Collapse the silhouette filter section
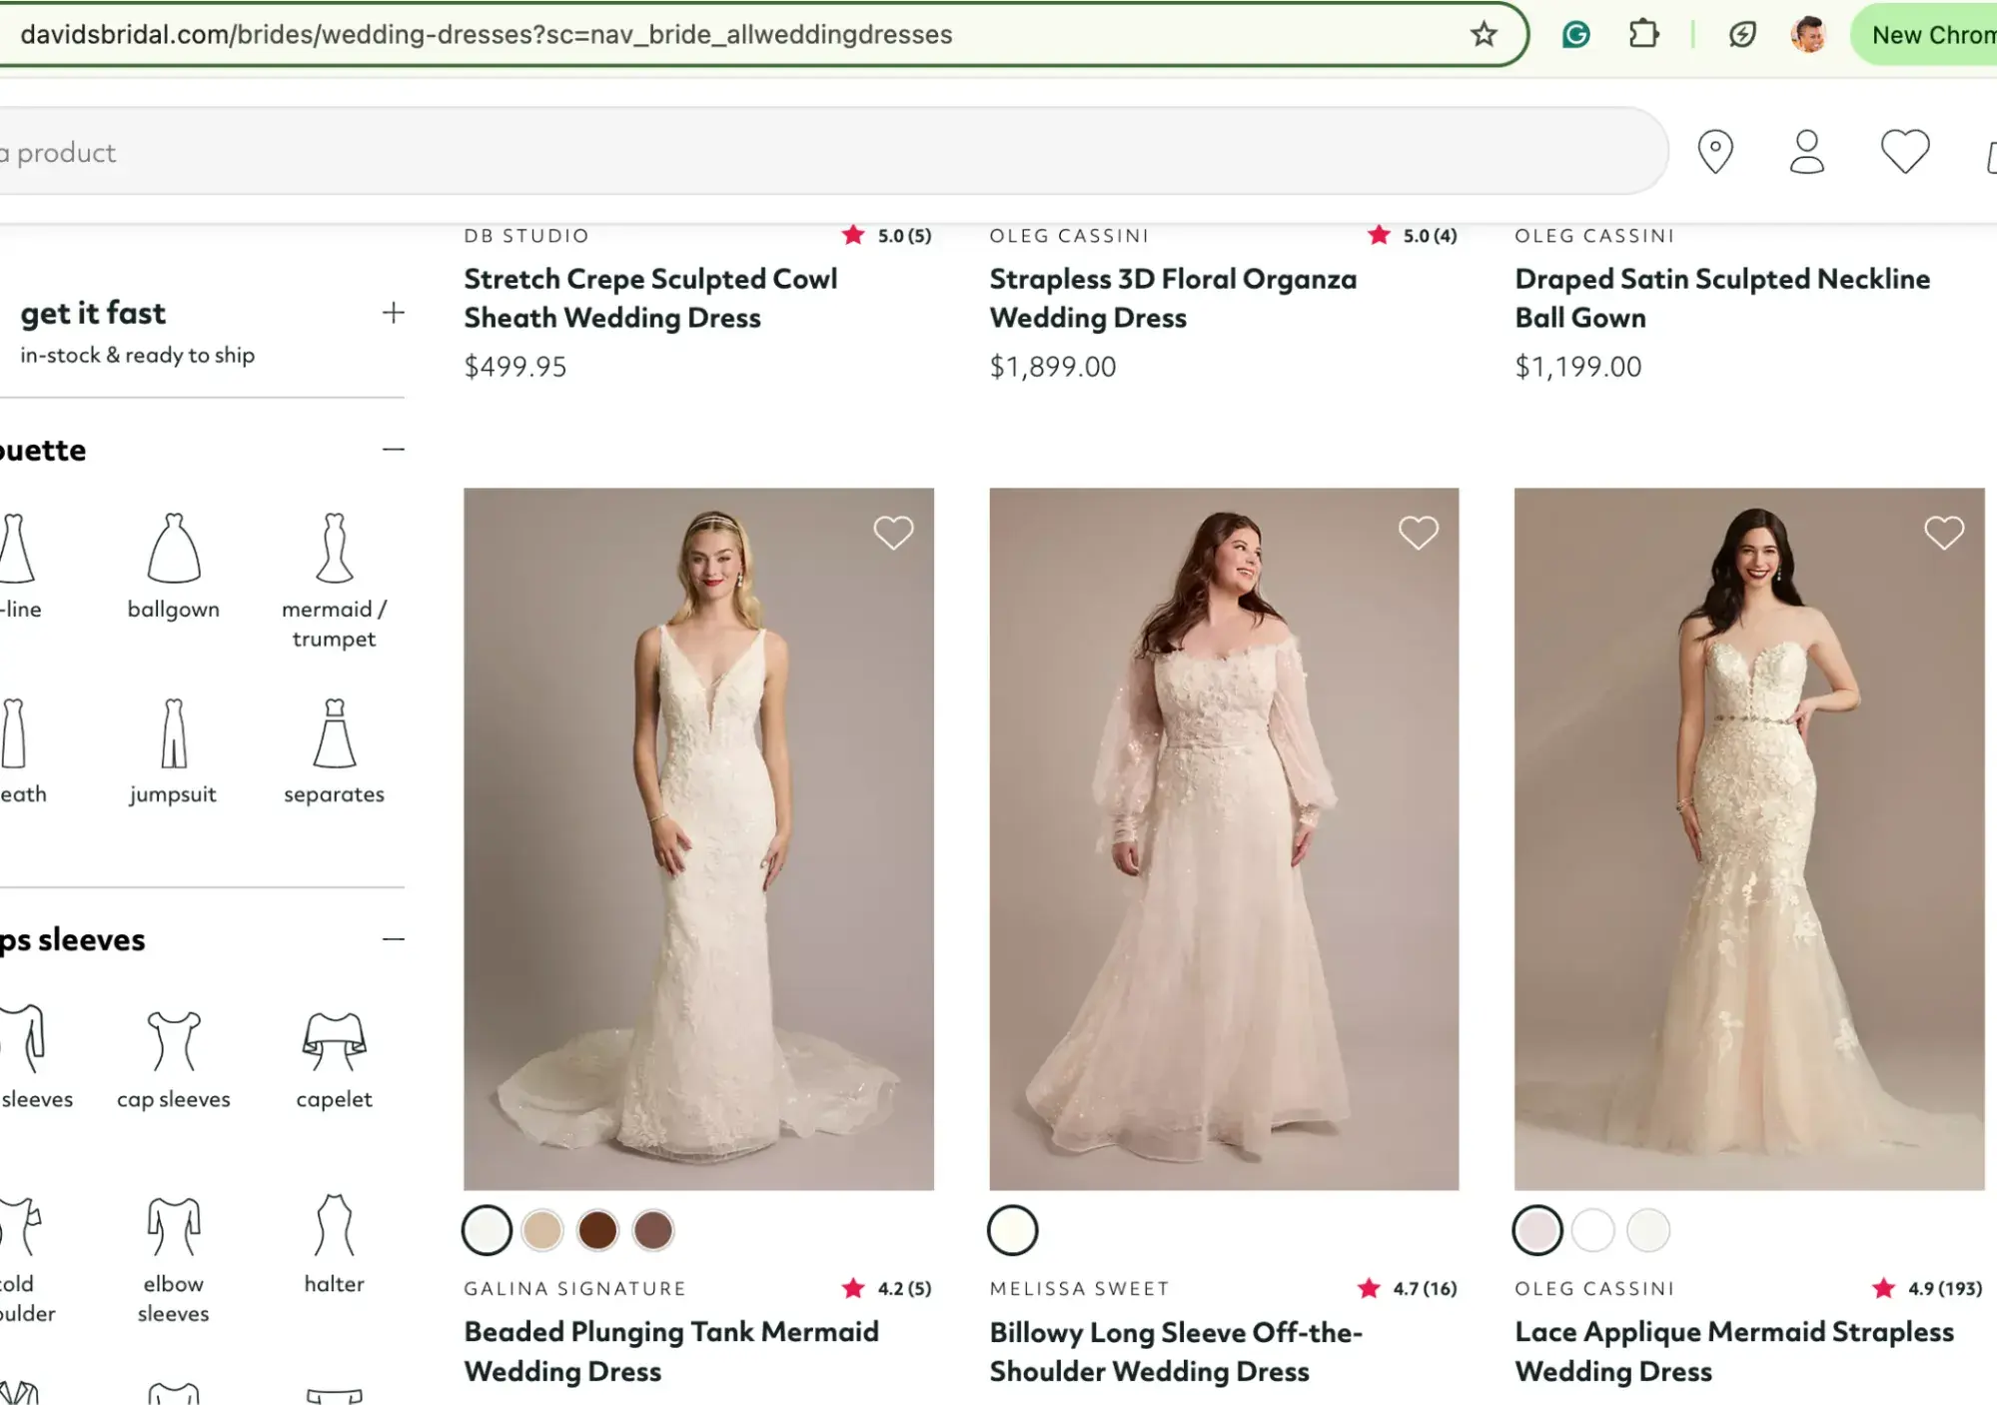The image size is (1997, 1405). coord(394,450)
